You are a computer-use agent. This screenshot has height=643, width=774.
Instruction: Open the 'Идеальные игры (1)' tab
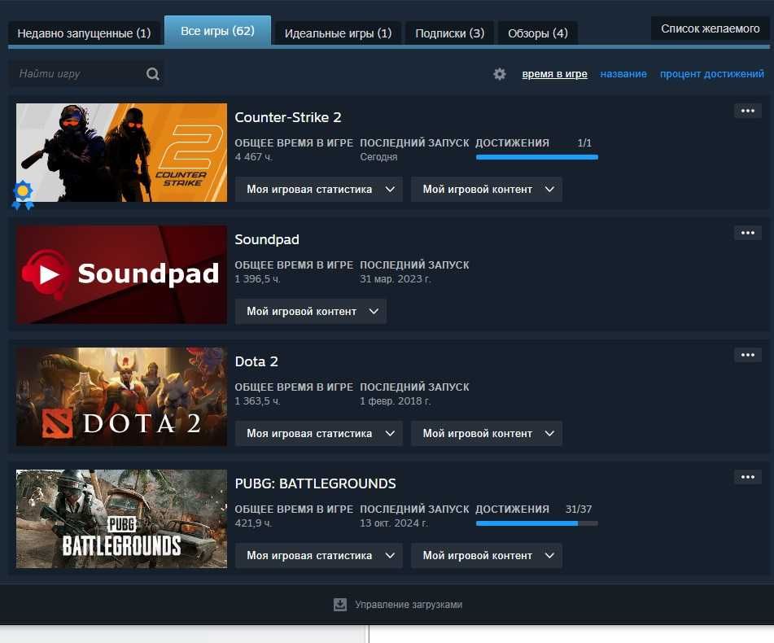coord(338,33)
